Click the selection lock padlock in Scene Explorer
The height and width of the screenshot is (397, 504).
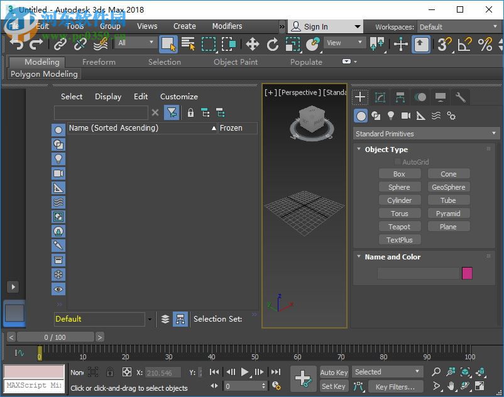click(190, 113)
